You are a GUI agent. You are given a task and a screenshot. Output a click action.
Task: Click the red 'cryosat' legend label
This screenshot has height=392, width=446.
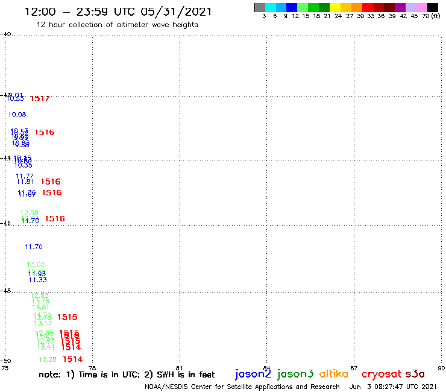[381, 375]
